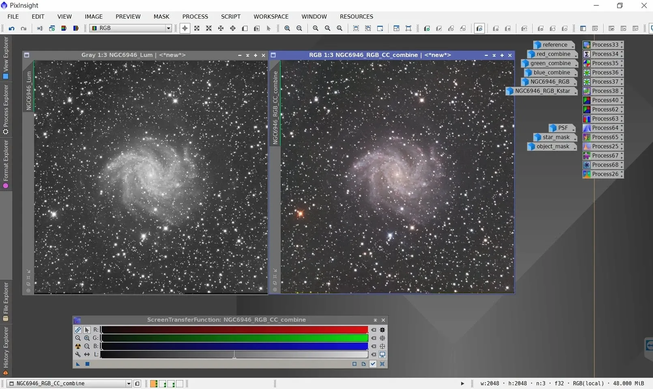Click the reset icon at ScreenTransferFunction bottom right
This screenshot has width=653, height=389.
pyautogui.click(x=382, y=364)
